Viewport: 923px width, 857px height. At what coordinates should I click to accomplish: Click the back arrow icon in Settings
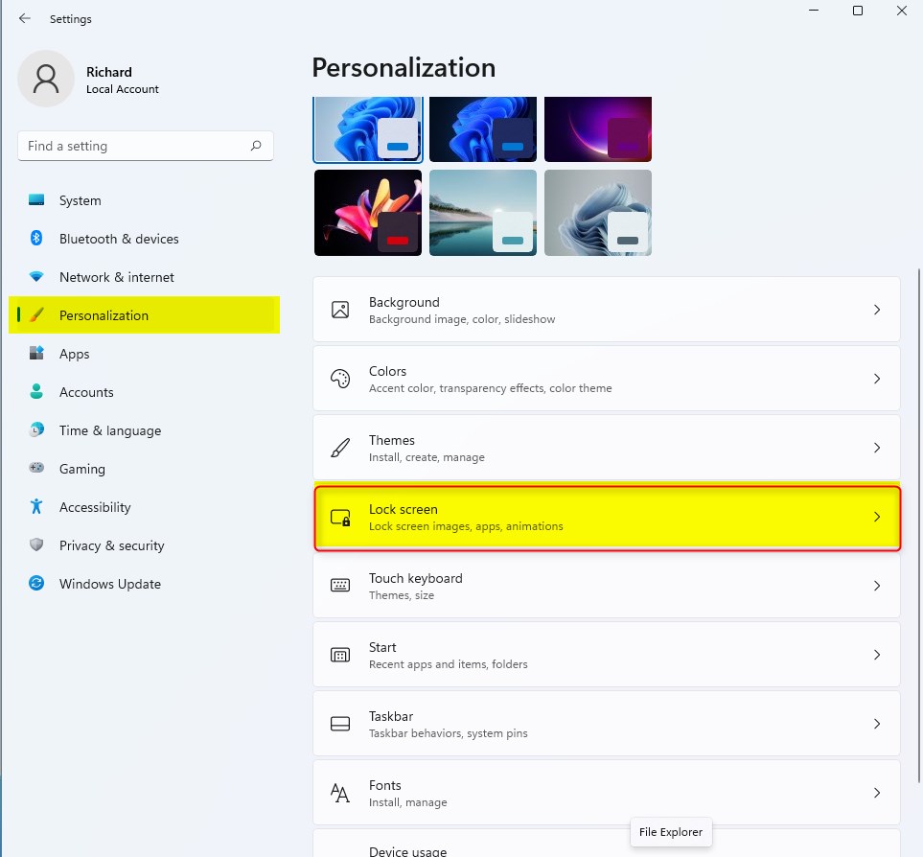click(25, 18)
